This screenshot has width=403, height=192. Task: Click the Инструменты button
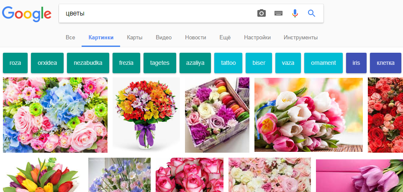(301, 38)
